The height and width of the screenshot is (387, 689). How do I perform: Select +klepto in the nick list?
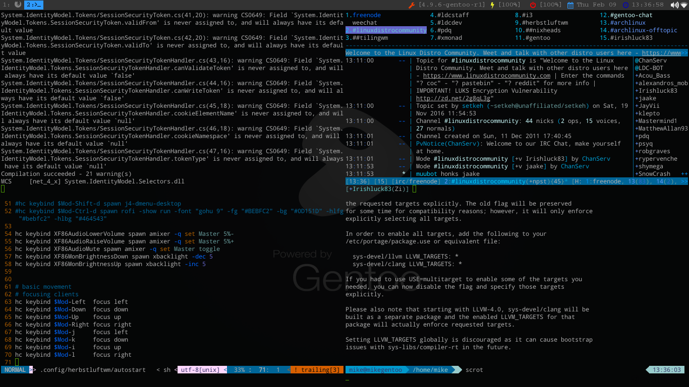[x=647, y=113]
